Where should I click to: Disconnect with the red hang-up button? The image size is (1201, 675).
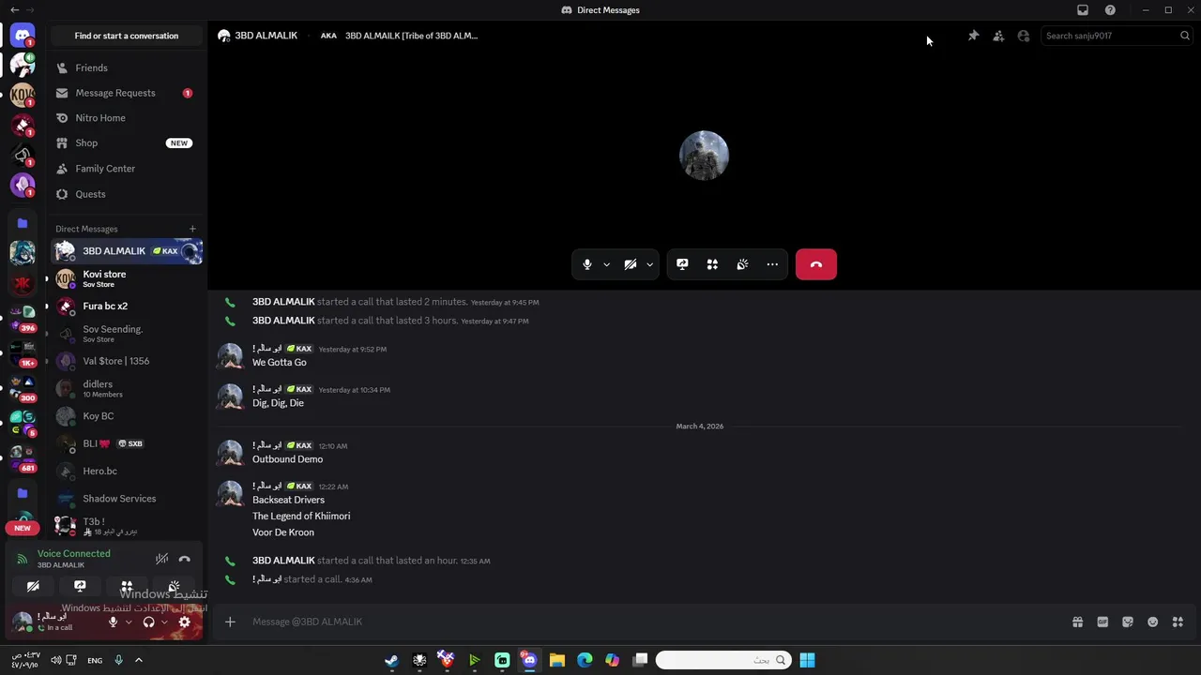[x=816, y=264]
